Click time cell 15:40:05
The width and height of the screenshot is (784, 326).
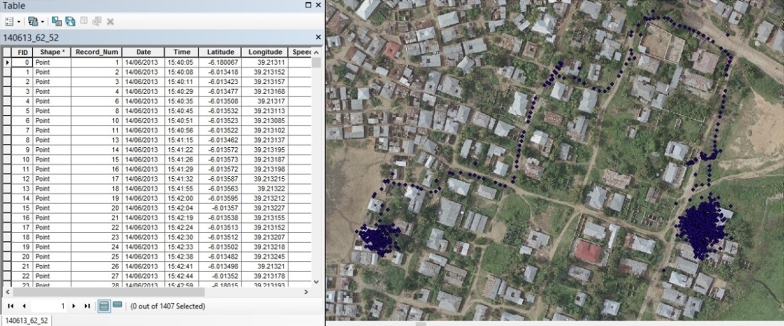point(182,63)
